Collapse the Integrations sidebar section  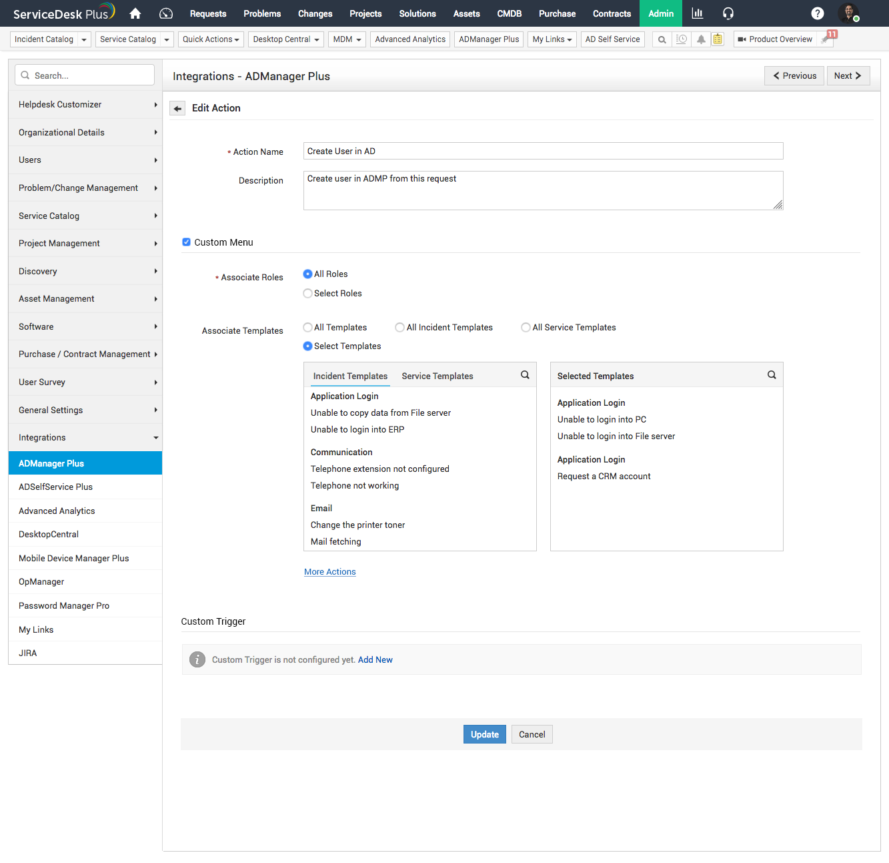(85, 438)
